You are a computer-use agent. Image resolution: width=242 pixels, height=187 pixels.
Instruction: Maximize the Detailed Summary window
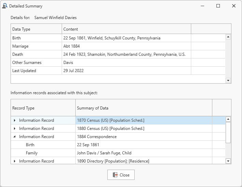click(218, 6)
